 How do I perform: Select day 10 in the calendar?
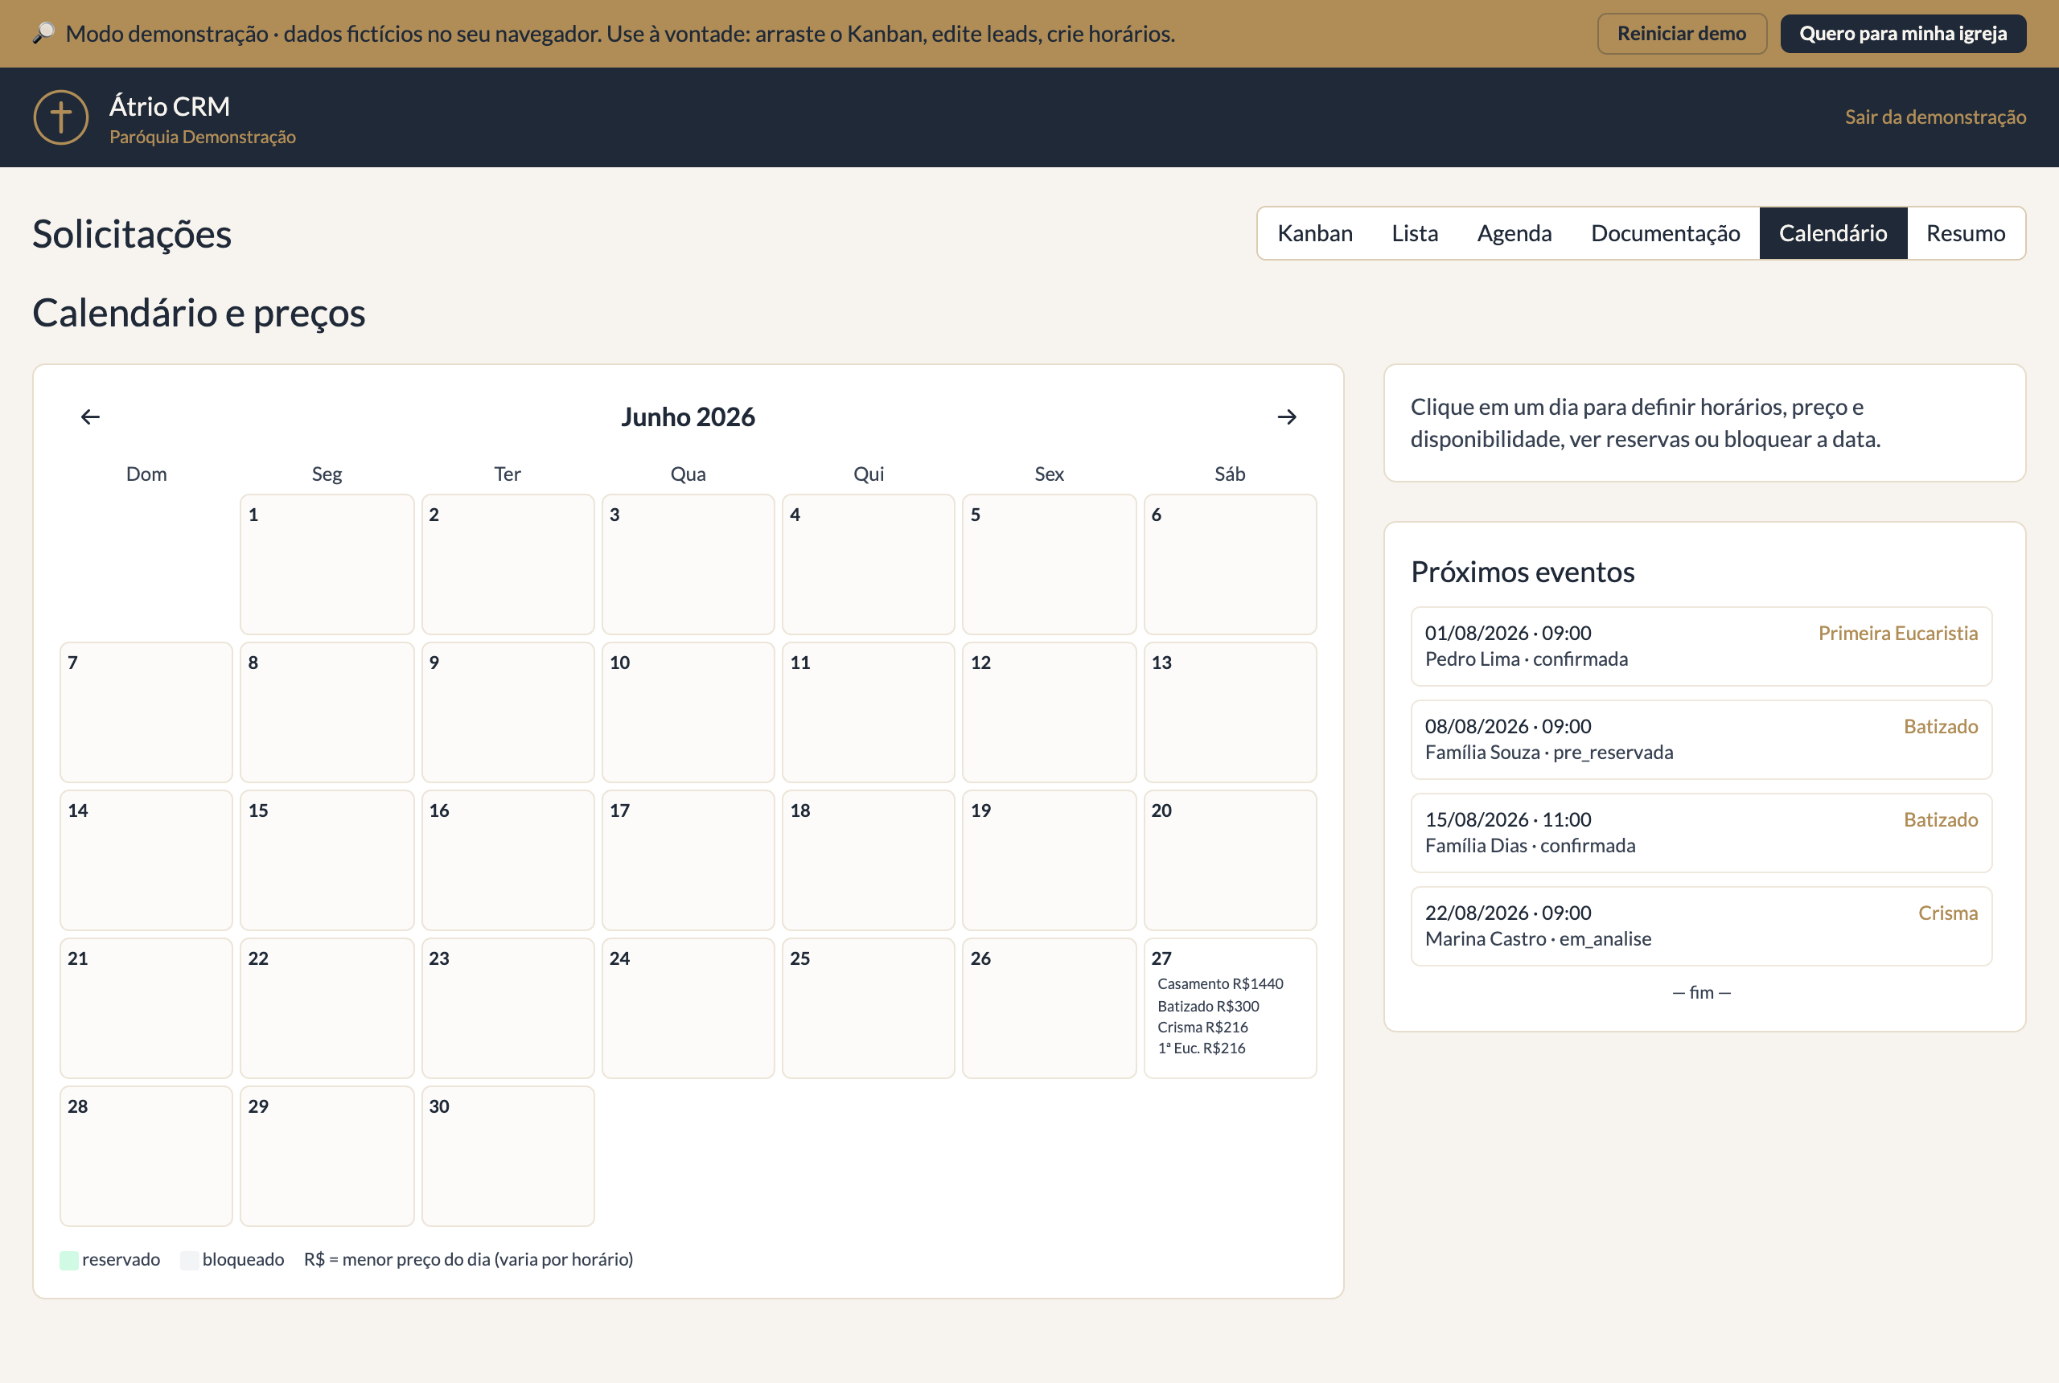pos(688,712)
